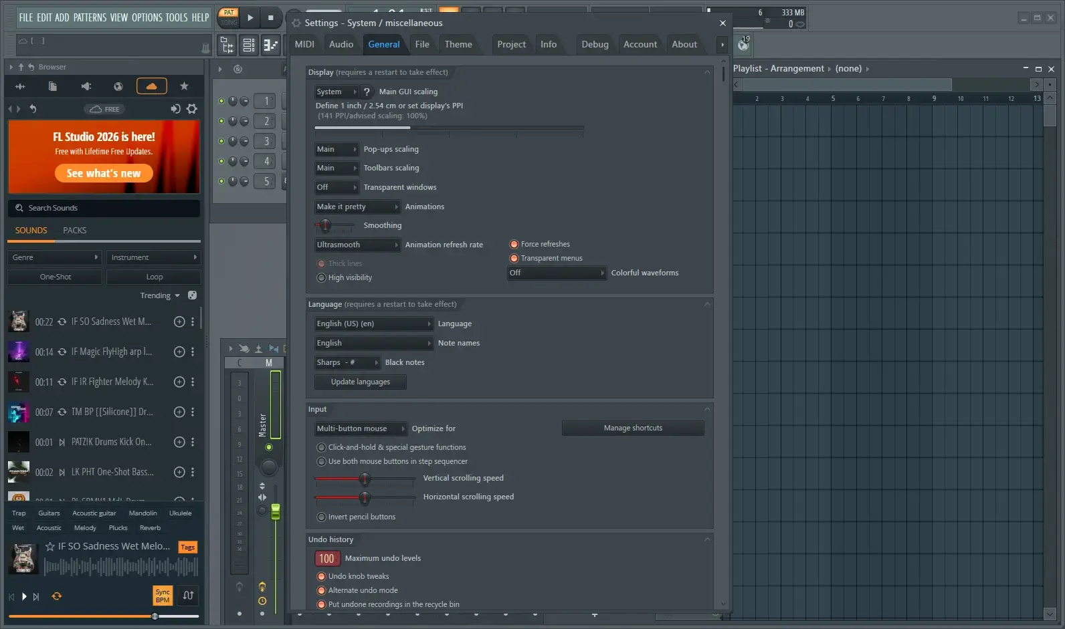
Task: Open Main GUI scaling System dropdown
Action: point(336,92)
